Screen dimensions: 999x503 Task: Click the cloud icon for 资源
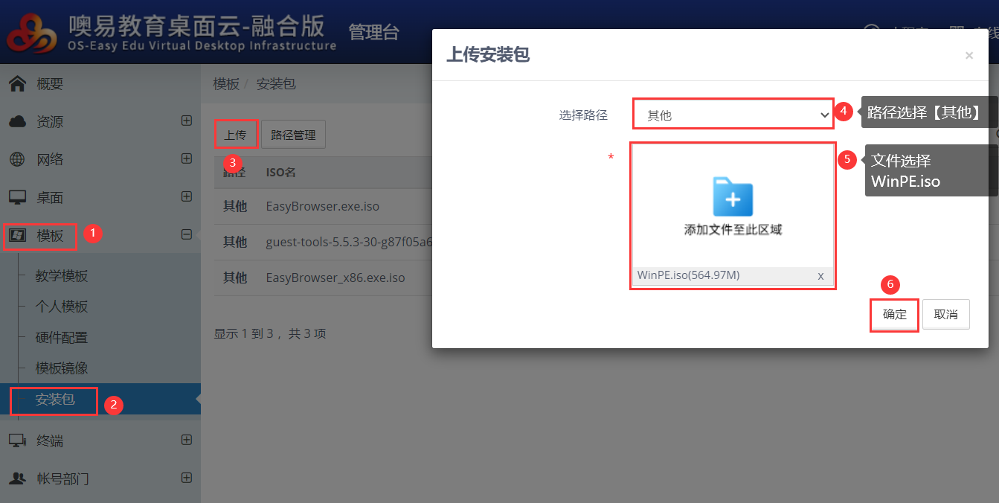17,122
